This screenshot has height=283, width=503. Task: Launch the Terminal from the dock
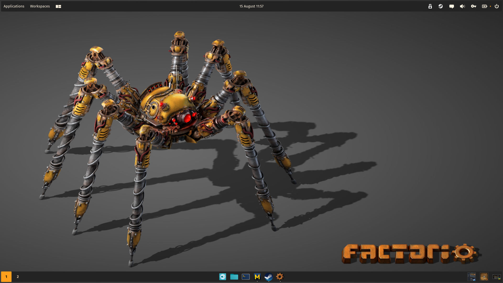245,277
